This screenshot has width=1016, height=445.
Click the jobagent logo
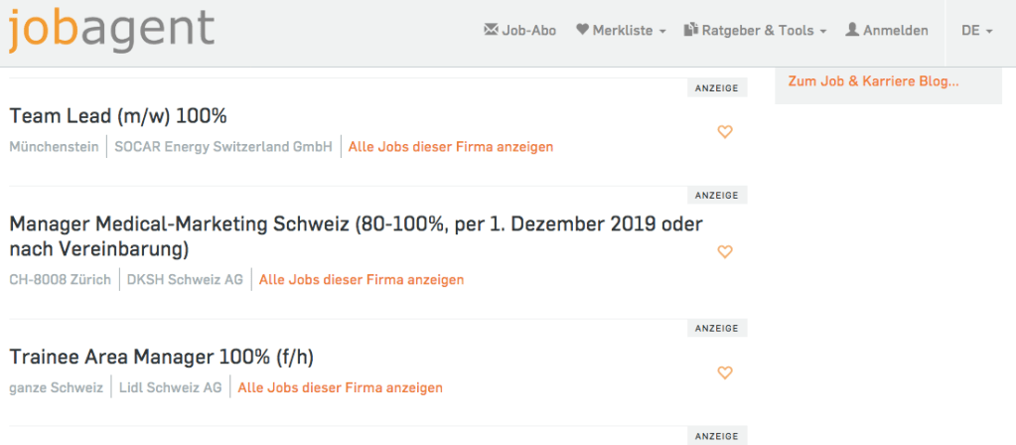(110, 30)
